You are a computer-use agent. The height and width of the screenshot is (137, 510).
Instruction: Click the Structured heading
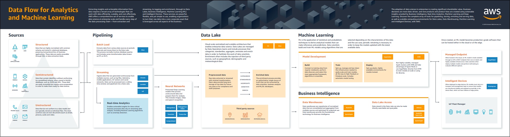[42, 45]
